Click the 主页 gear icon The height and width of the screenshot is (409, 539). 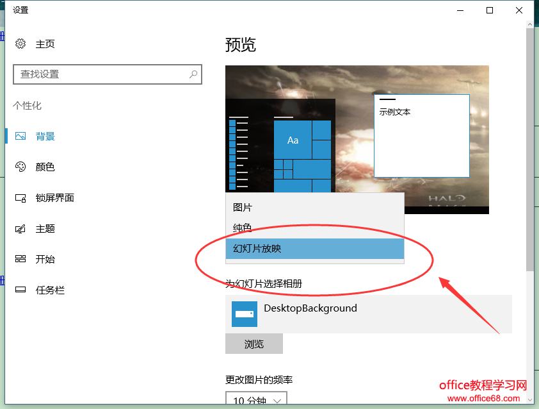[20, 44]
